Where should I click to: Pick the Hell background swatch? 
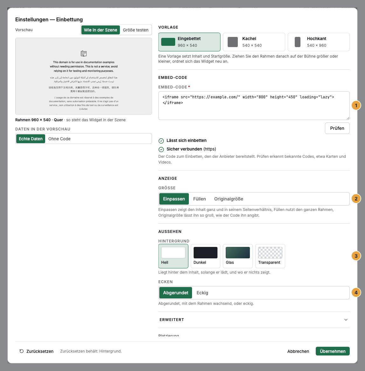point(173,256)
